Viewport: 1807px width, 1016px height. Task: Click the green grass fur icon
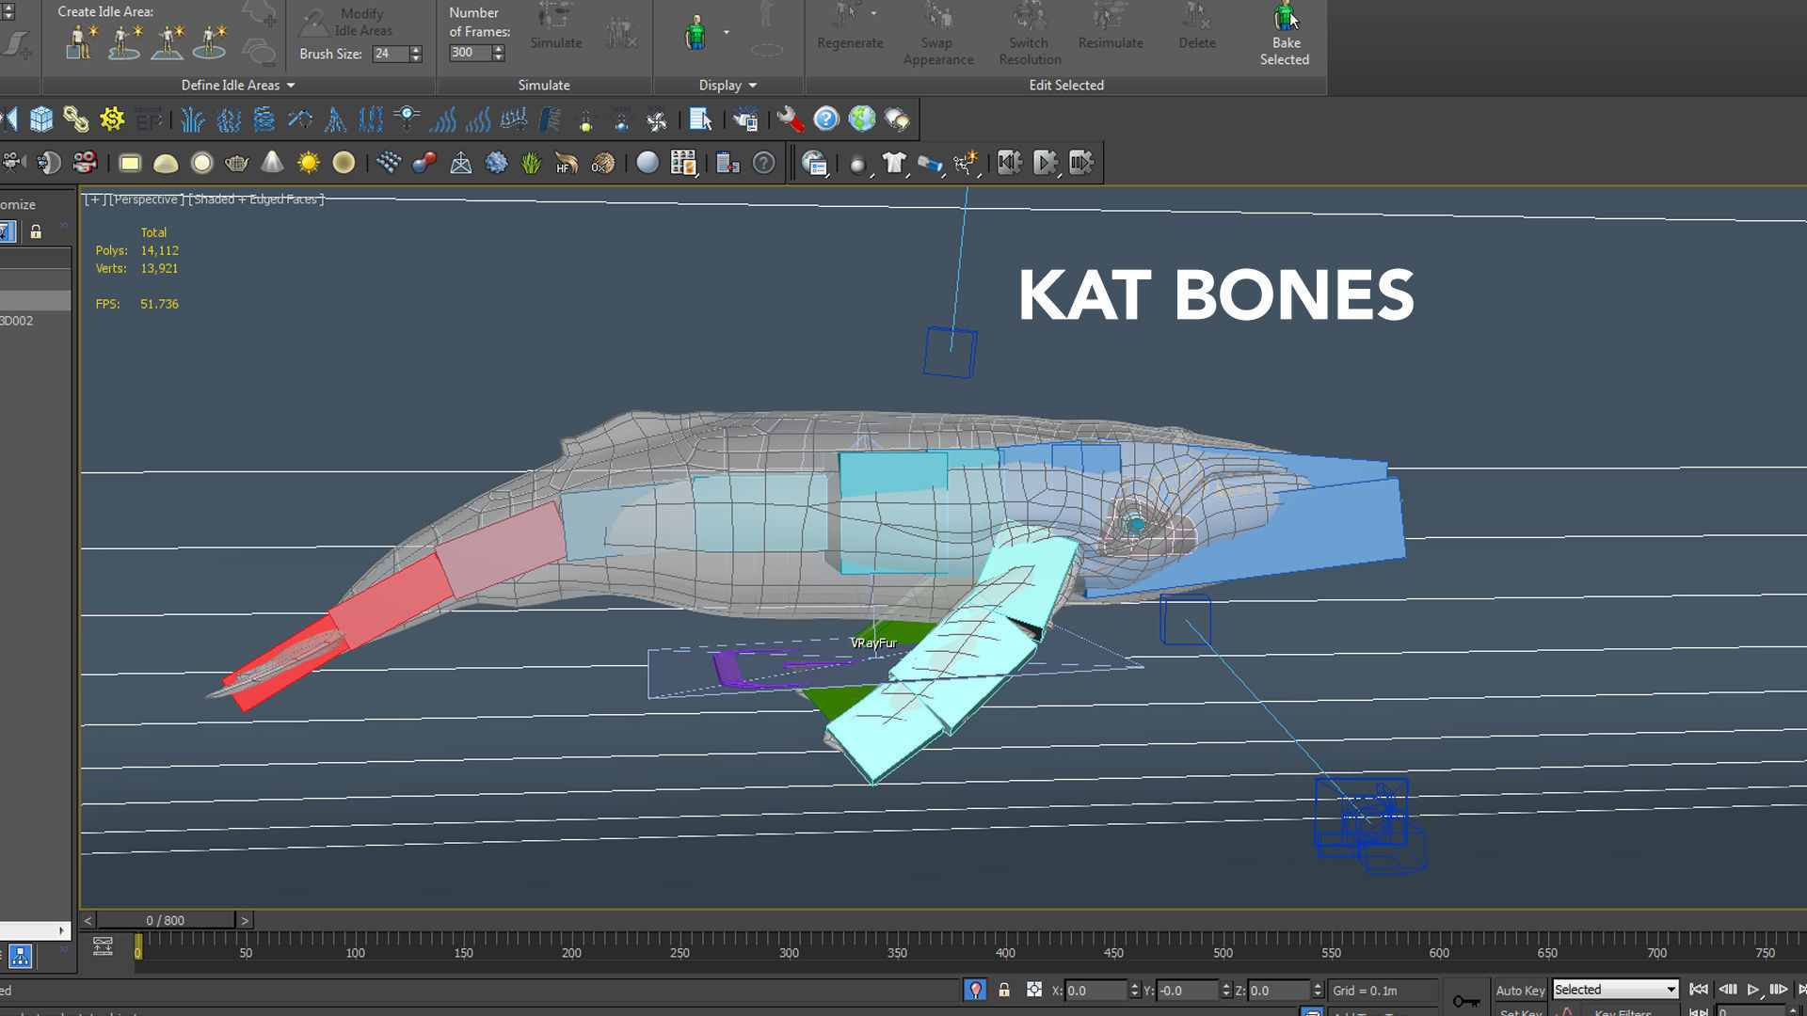531,163
